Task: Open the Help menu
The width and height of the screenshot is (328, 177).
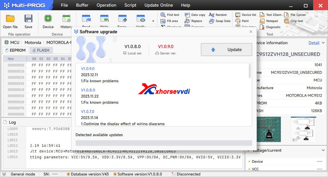Action: point(186,5)
